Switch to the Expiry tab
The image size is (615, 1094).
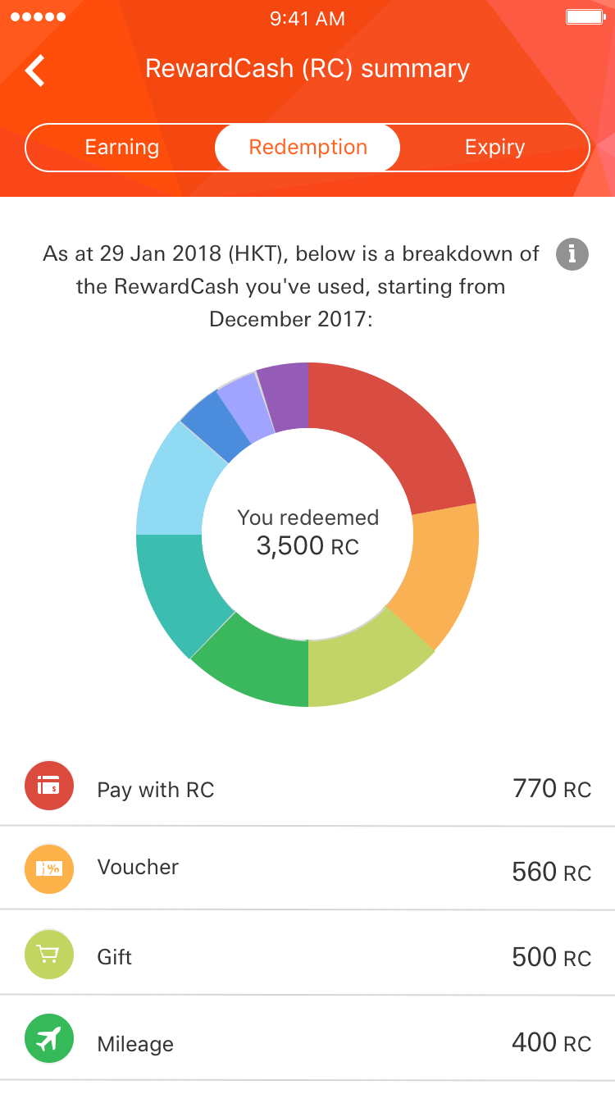coord(494,148)
